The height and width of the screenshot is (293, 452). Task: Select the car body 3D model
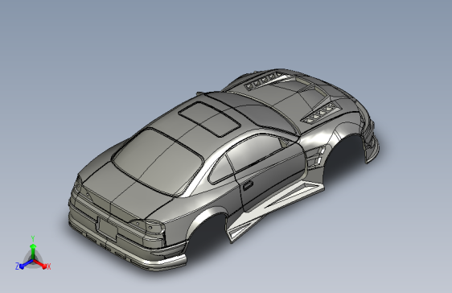[x=224, y=170]
